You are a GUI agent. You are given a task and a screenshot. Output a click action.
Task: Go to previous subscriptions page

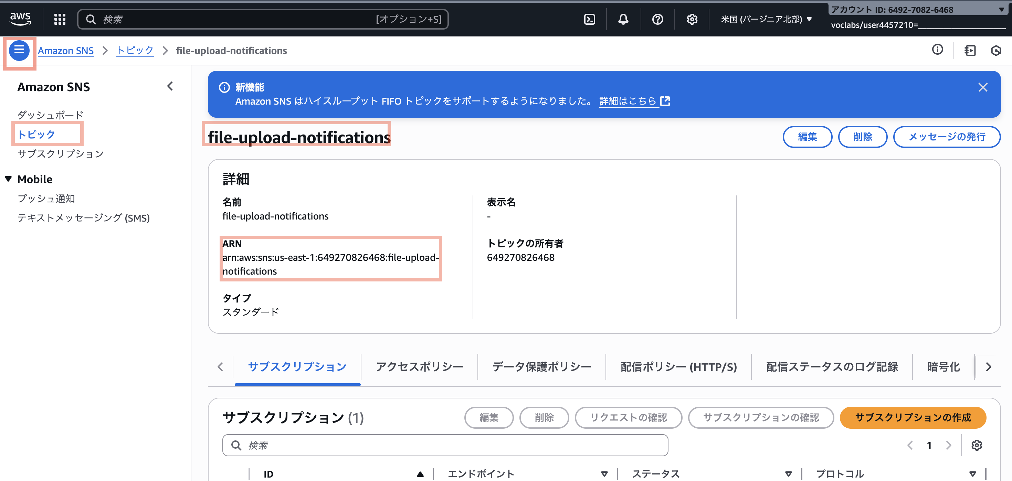(x=910, y=445)
